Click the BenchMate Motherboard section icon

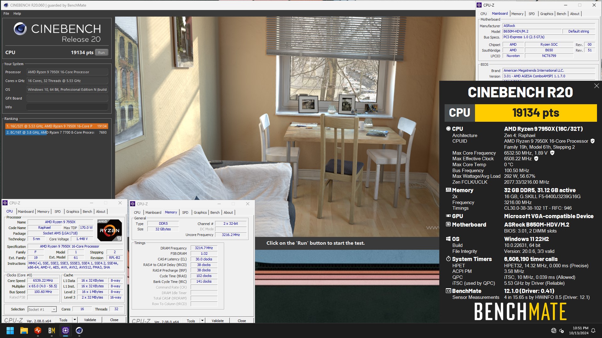(x=448, y=224)
